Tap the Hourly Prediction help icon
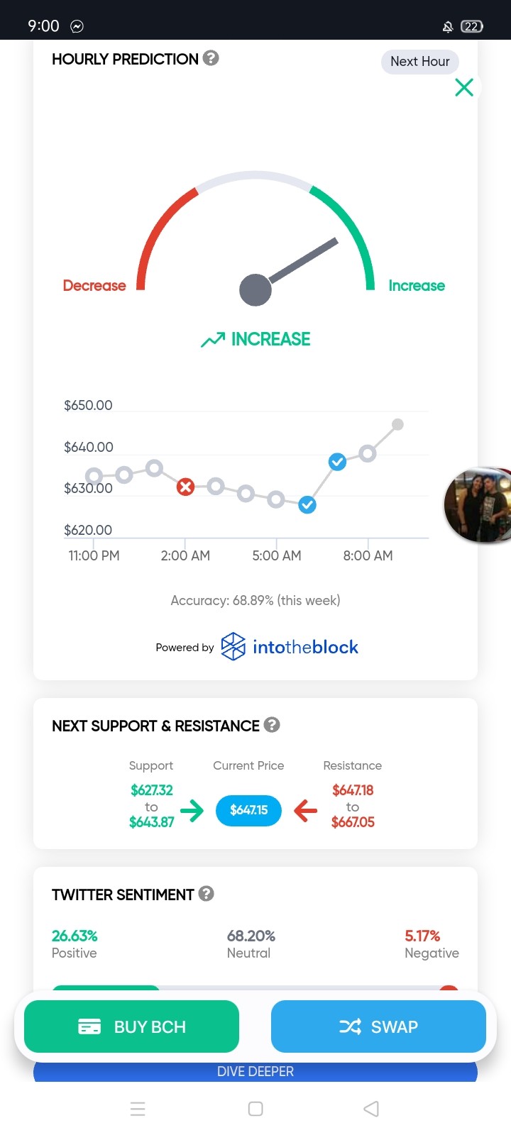Image resolution: width=511 pixels, height=1135 pixels. [211, 58]
